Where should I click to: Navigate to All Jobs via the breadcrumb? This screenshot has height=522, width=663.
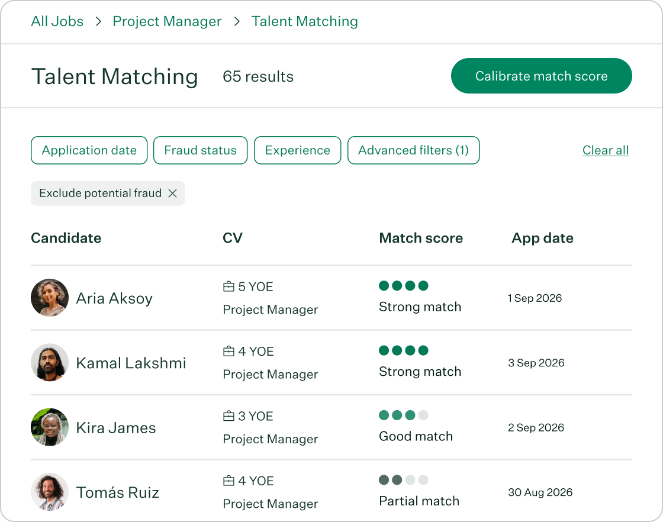tap(57, 21)
